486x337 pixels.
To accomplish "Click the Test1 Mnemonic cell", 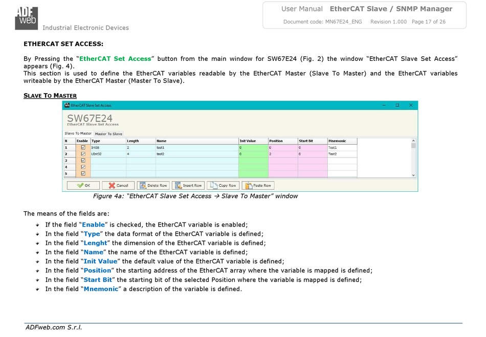I will (x=342, y=147).
